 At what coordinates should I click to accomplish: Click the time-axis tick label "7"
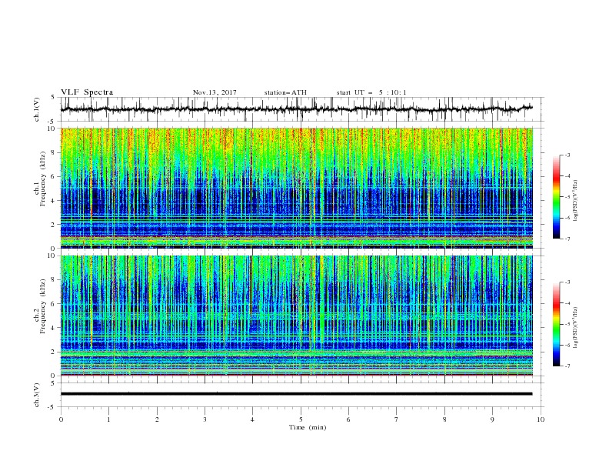pyautogui.click(x=397, y=419)
